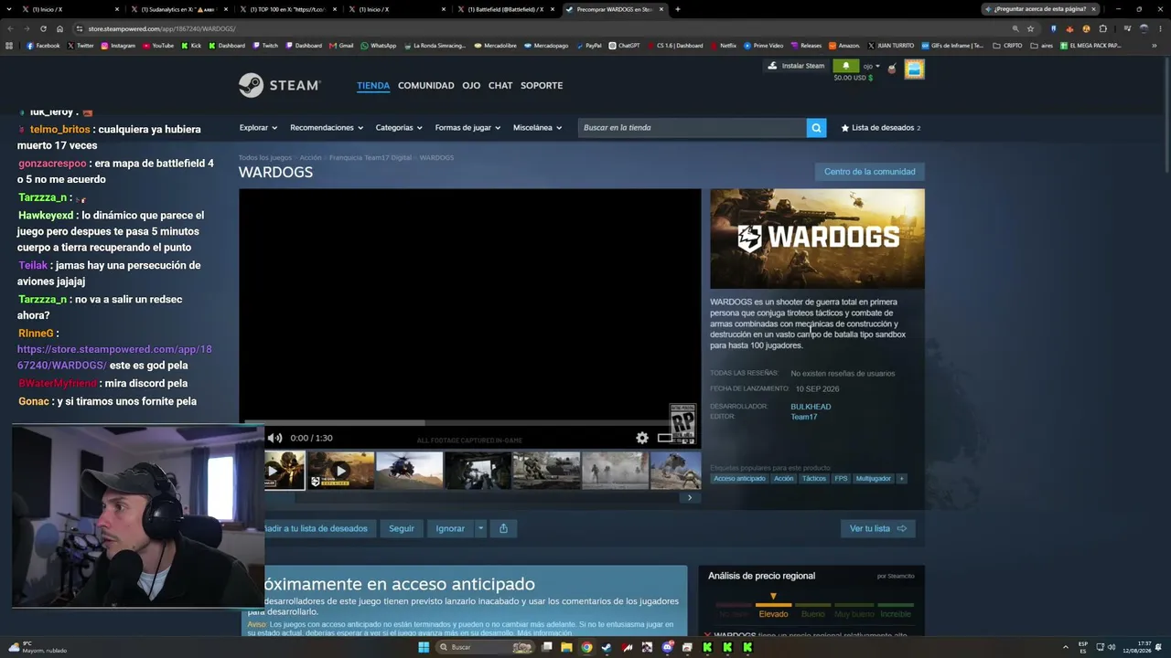Click the Ver tu lista button
The width and height of the screenshot is (1171, 658).
tap(877, 528)
